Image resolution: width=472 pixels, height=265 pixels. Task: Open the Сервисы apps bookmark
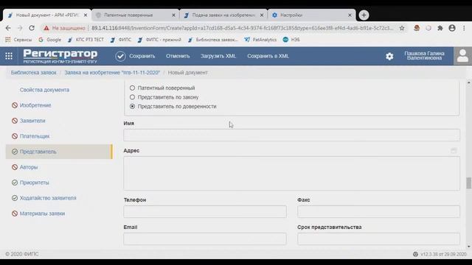18,40
